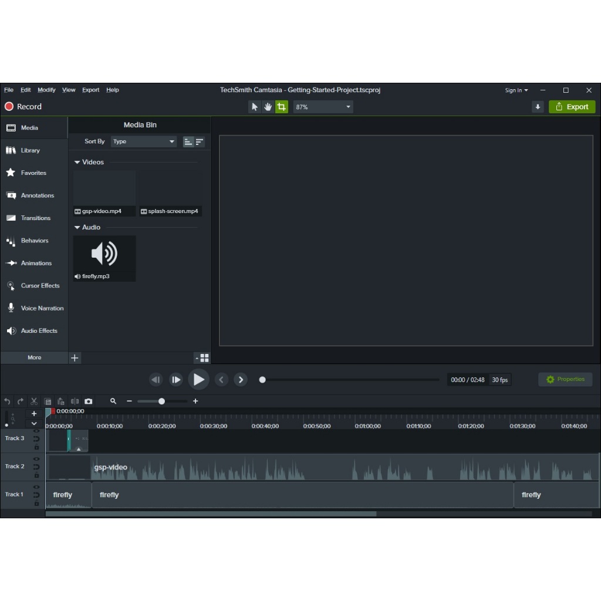Open the Modify menu
Image resolution: width=601 pixels, height=601 pixels.
(46, 90)
